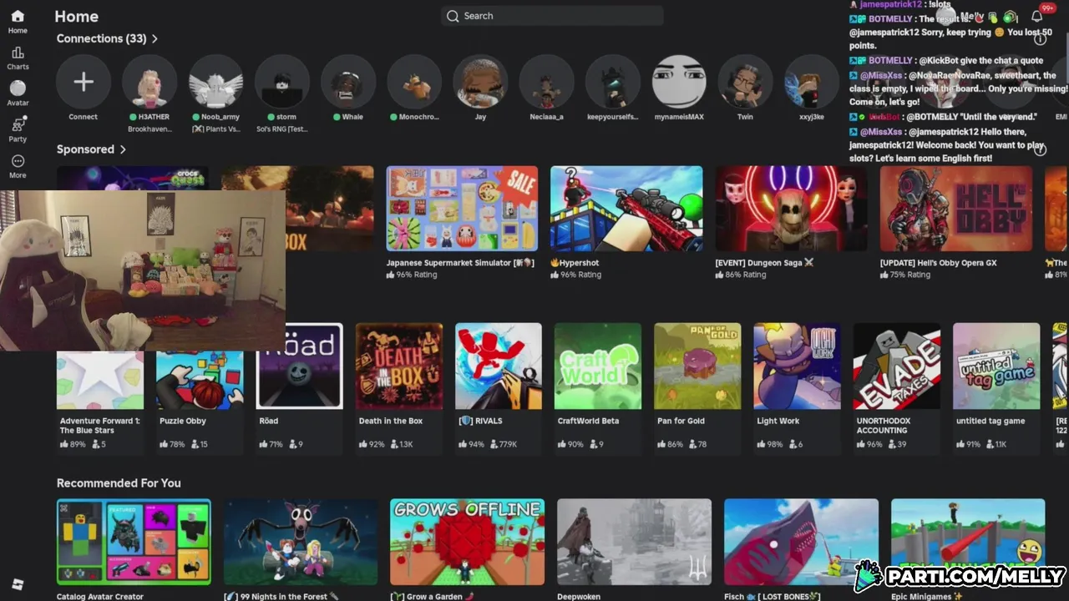Open keepyourselfs... connection avatar
This screenshot has width=1069, height=601.
pyautogui.click(x=612, y=81)
